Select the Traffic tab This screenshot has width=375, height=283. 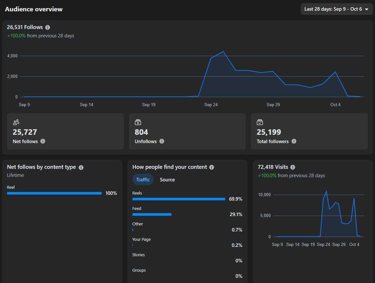click(x=143, y=180)
